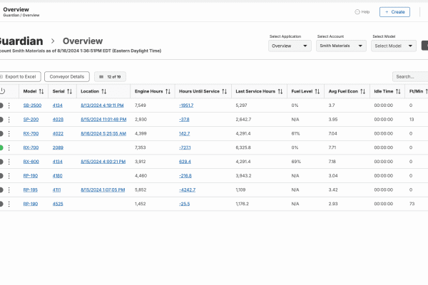Click the Help icon
428x285 pixels.
coord(357,11)
